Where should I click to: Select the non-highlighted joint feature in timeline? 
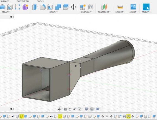click(x=124, y=116)
